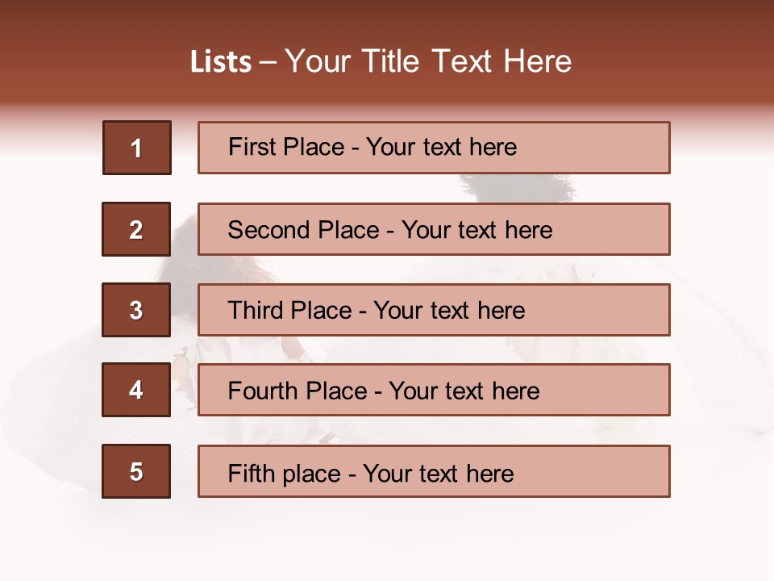Select the 'Second Place - Your text here' text
This screenshot has width=774, height=581.
(390, 230)
